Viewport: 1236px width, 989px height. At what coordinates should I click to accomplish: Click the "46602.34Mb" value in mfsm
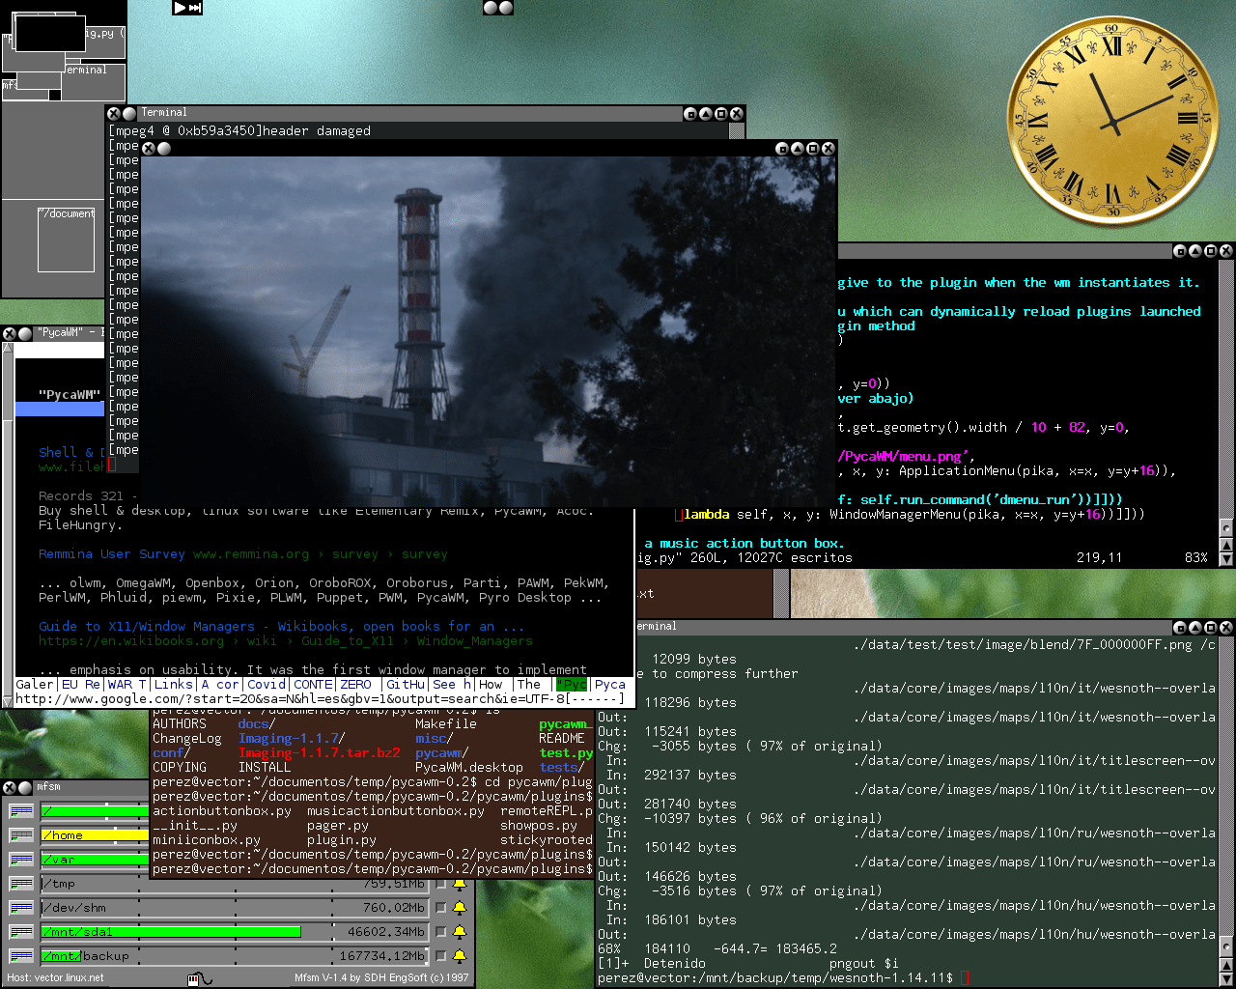(x=386, y=932)
